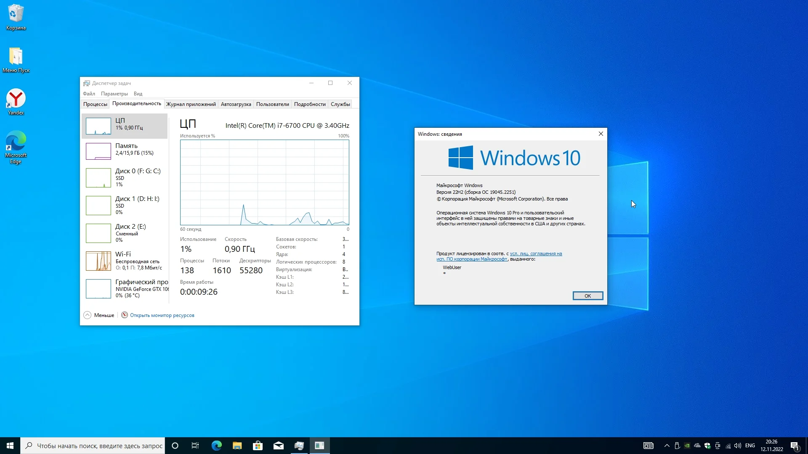This screenshot has height=454, width=808.
Task: Switch to the Процессы tab
Action: tap(95, 104)
